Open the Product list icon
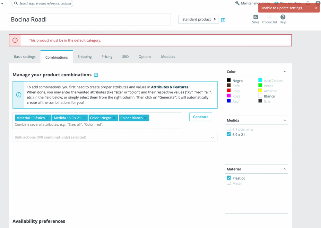This screenshot has width=321, height=228. pos(269,17)
